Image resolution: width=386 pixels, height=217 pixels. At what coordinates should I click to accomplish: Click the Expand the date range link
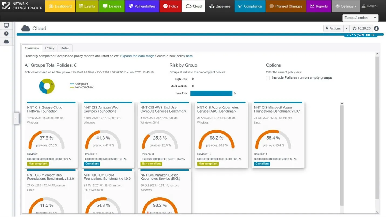pos(137,56)
